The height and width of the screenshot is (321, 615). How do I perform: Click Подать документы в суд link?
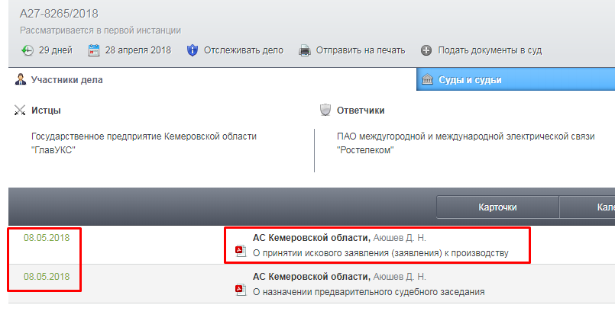point(490,50)
